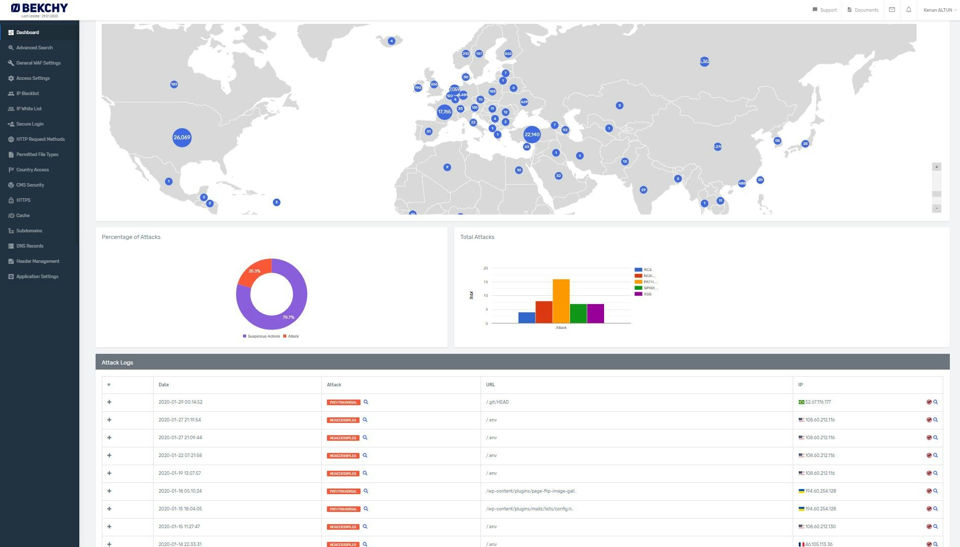The width and height of the screenshot is (960, 547).
Task: Block IP 52.67.176.177 icon
Action: click(929, 402)
